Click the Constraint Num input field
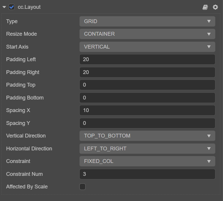Viewport: 223px width, 201px height. click(x=147, y=174)
